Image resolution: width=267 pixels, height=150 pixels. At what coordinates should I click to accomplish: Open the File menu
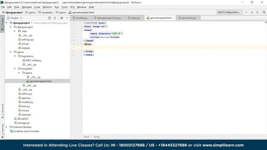[x=3, y=7]
